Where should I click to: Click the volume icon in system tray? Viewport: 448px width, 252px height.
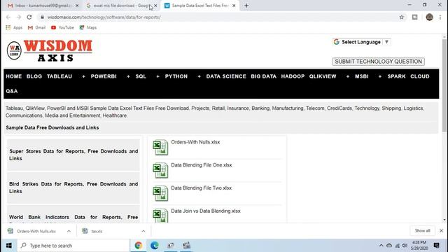tap(405, 246)
